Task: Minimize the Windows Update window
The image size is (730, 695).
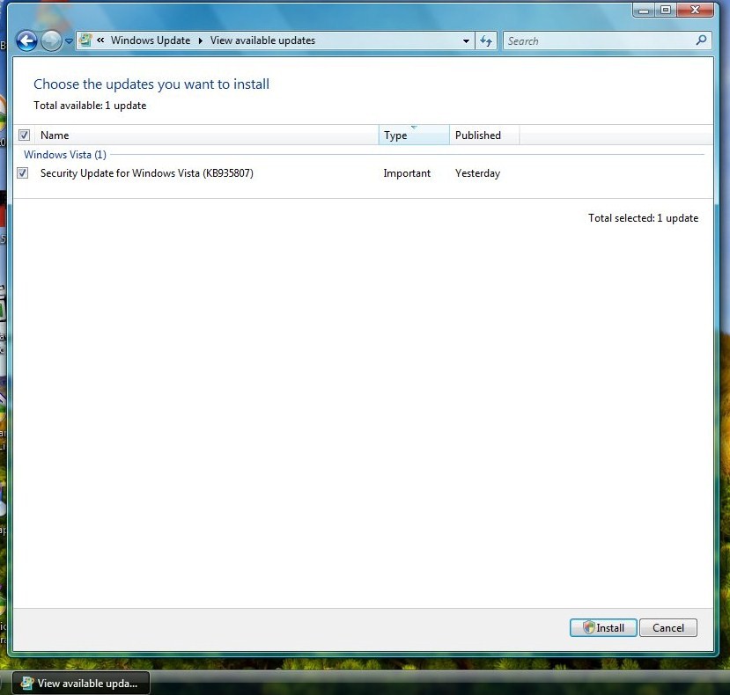Action: pos(644,11)
